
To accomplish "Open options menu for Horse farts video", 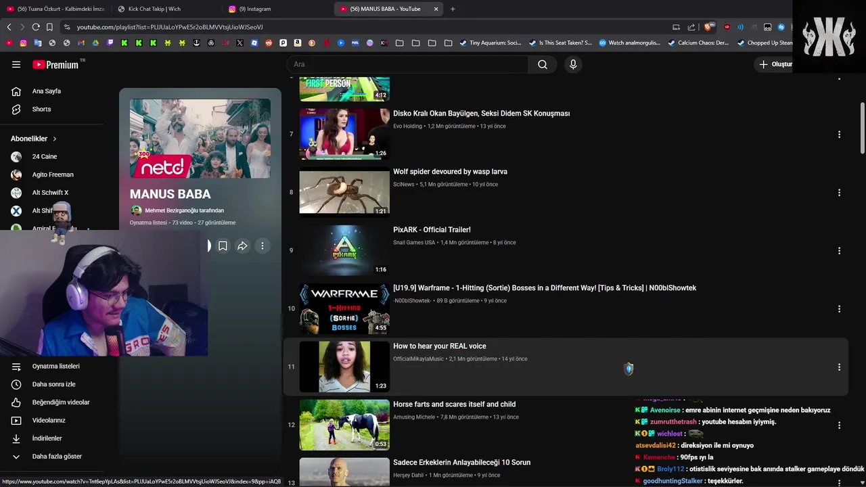I will [x=839, y=425].
